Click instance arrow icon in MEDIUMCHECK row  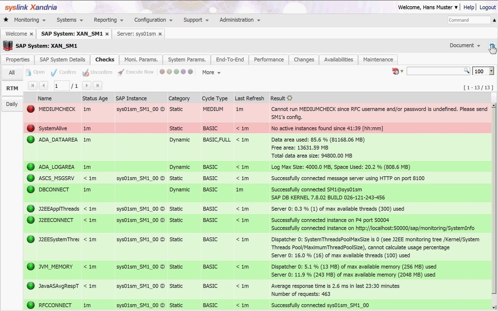[x=162, y=109]
